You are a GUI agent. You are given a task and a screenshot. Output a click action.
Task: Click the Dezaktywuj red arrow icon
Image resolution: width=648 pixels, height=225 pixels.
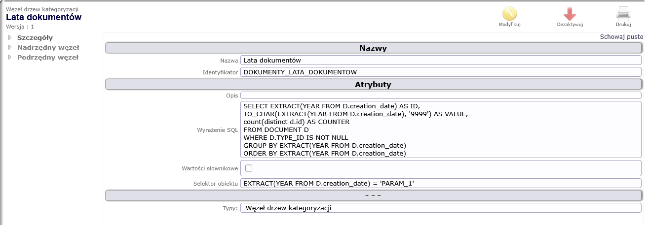(570, 14)
